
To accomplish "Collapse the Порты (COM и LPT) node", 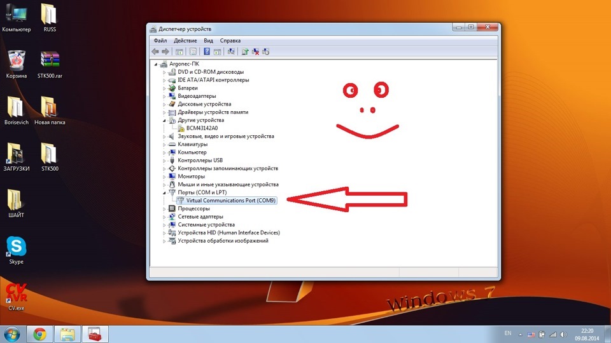I will (x=164, y=192).
